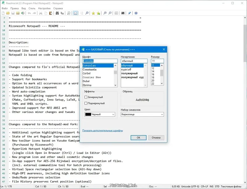Select Ebrima in the font list
The image size is (247, 189).
point(98,85)
